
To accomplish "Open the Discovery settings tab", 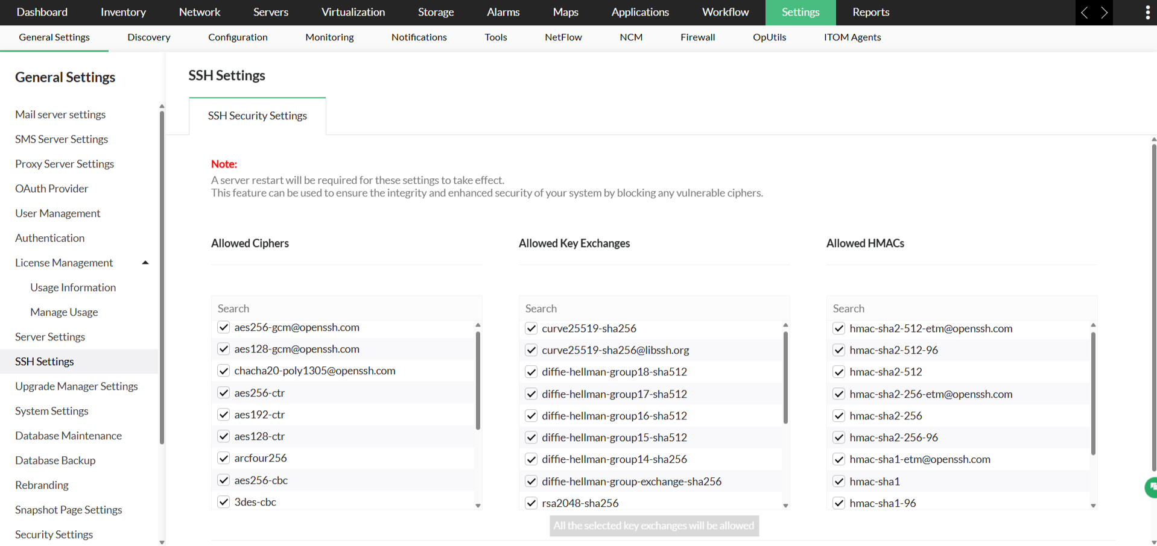I will [x=149, y=37].
